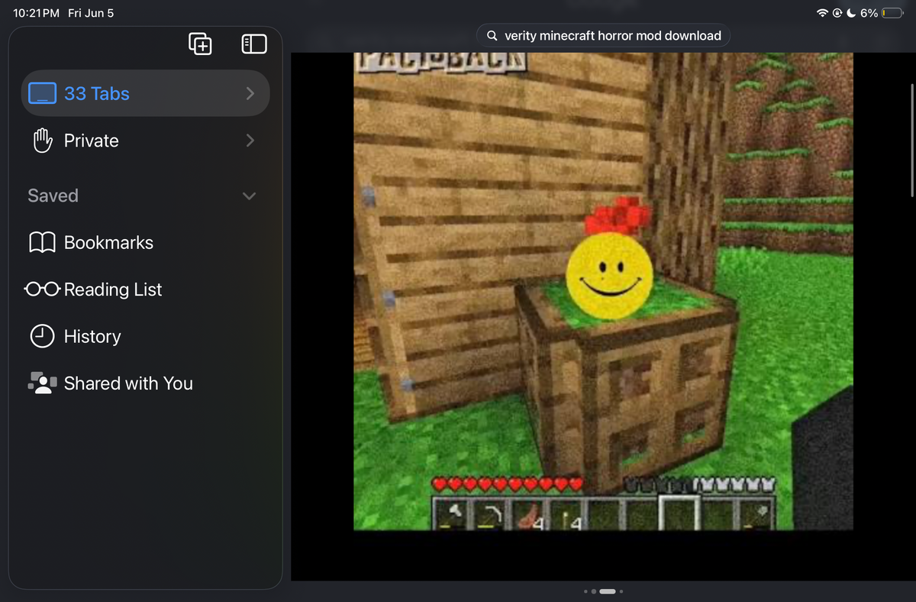Image resolution: width=916 pixels, height=602 pixels.
Task: Open new tab group icon
Action: tap(200, 44)
